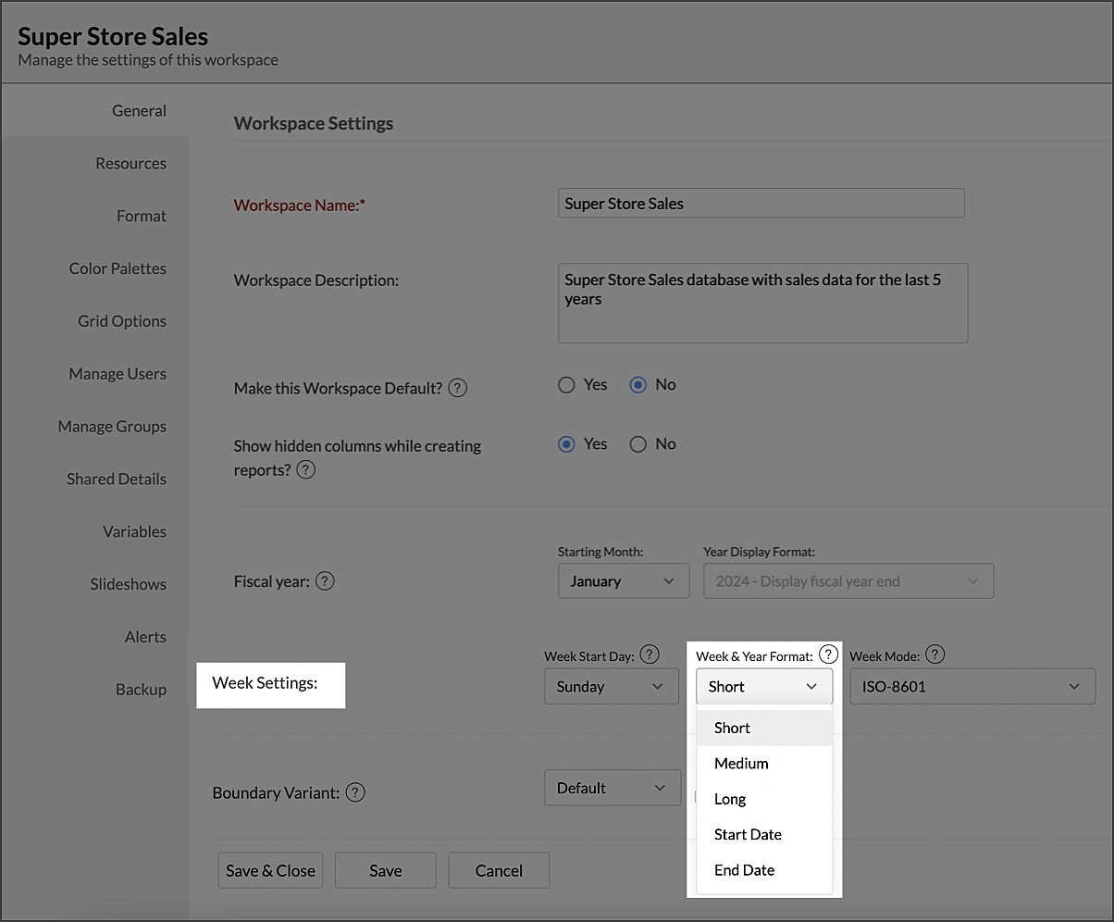Click the Cancel button
This screenshot has height=922, width=1114.
(x=499, y=870)
